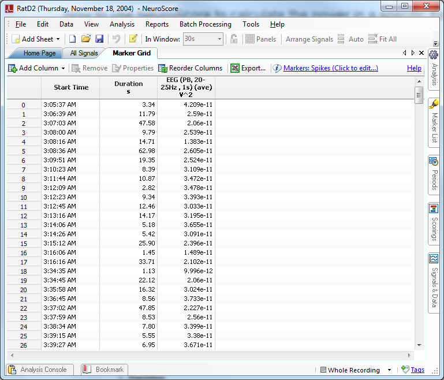Toggle the padlock lock icon
Viewport: 444px width, 380px height.
(234, 39)
